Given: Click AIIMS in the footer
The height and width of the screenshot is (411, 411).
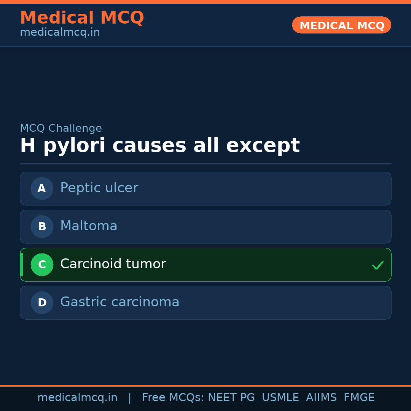Looking at the screenshot, I should click(321, 398).
